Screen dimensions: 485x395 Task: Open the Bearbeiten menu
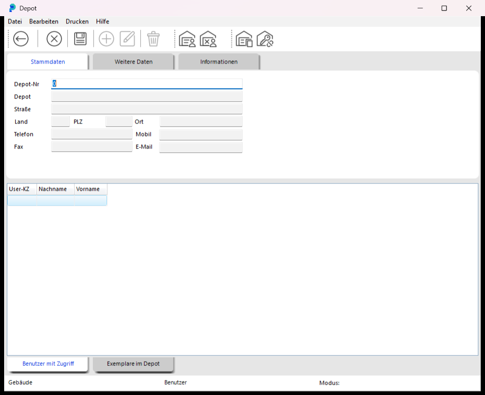[x=44, y=21]
